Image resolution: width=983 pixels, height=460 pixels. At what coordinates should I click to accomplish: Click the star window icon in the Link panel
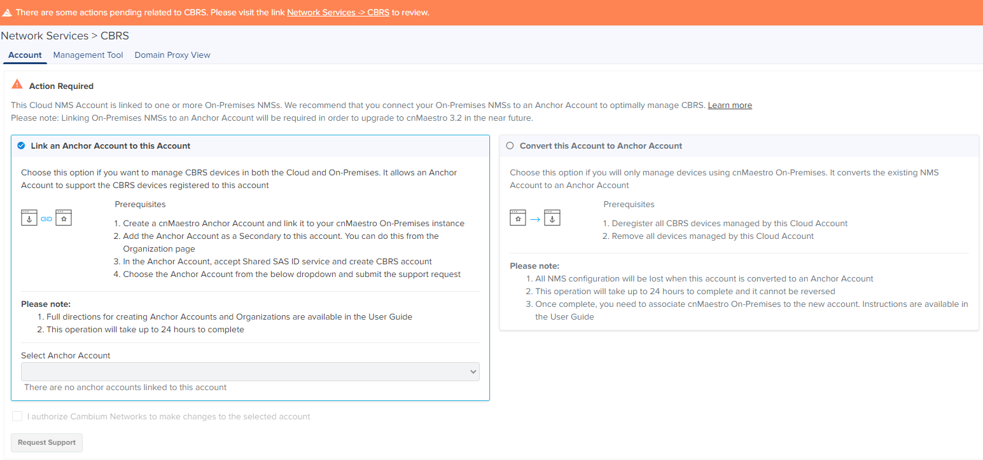click(64, 218)
